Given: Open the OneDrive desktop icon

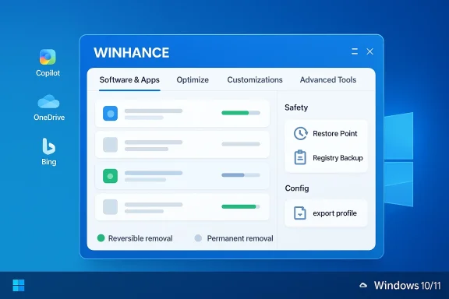Looking at the screenshot, I should point(48,107).
